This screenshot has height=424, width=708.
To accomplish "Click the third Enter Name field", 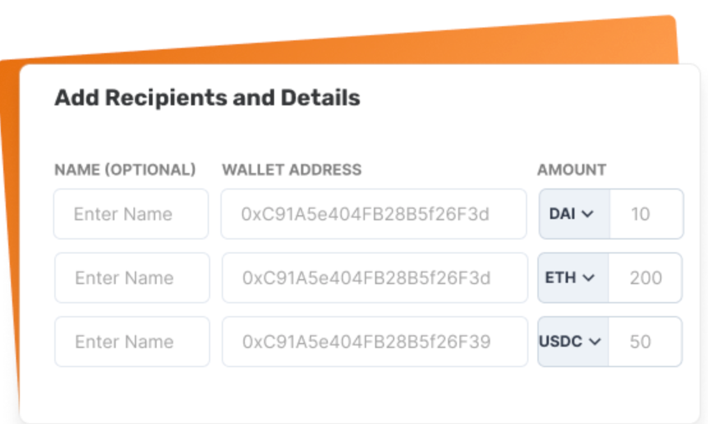I will (x=131, y=342).
